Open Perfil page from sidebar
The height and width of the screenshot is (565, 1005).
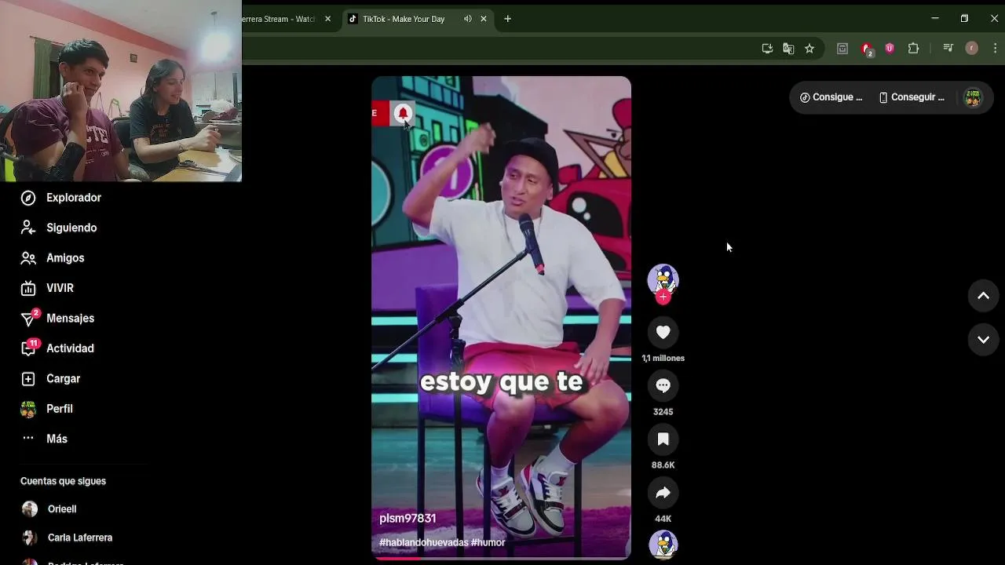(x=46, y=409)
